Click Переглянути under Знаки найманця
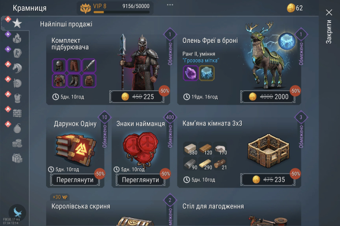Image resolution: width=340 pixels, height=226 pixels. tap(141, 180)
